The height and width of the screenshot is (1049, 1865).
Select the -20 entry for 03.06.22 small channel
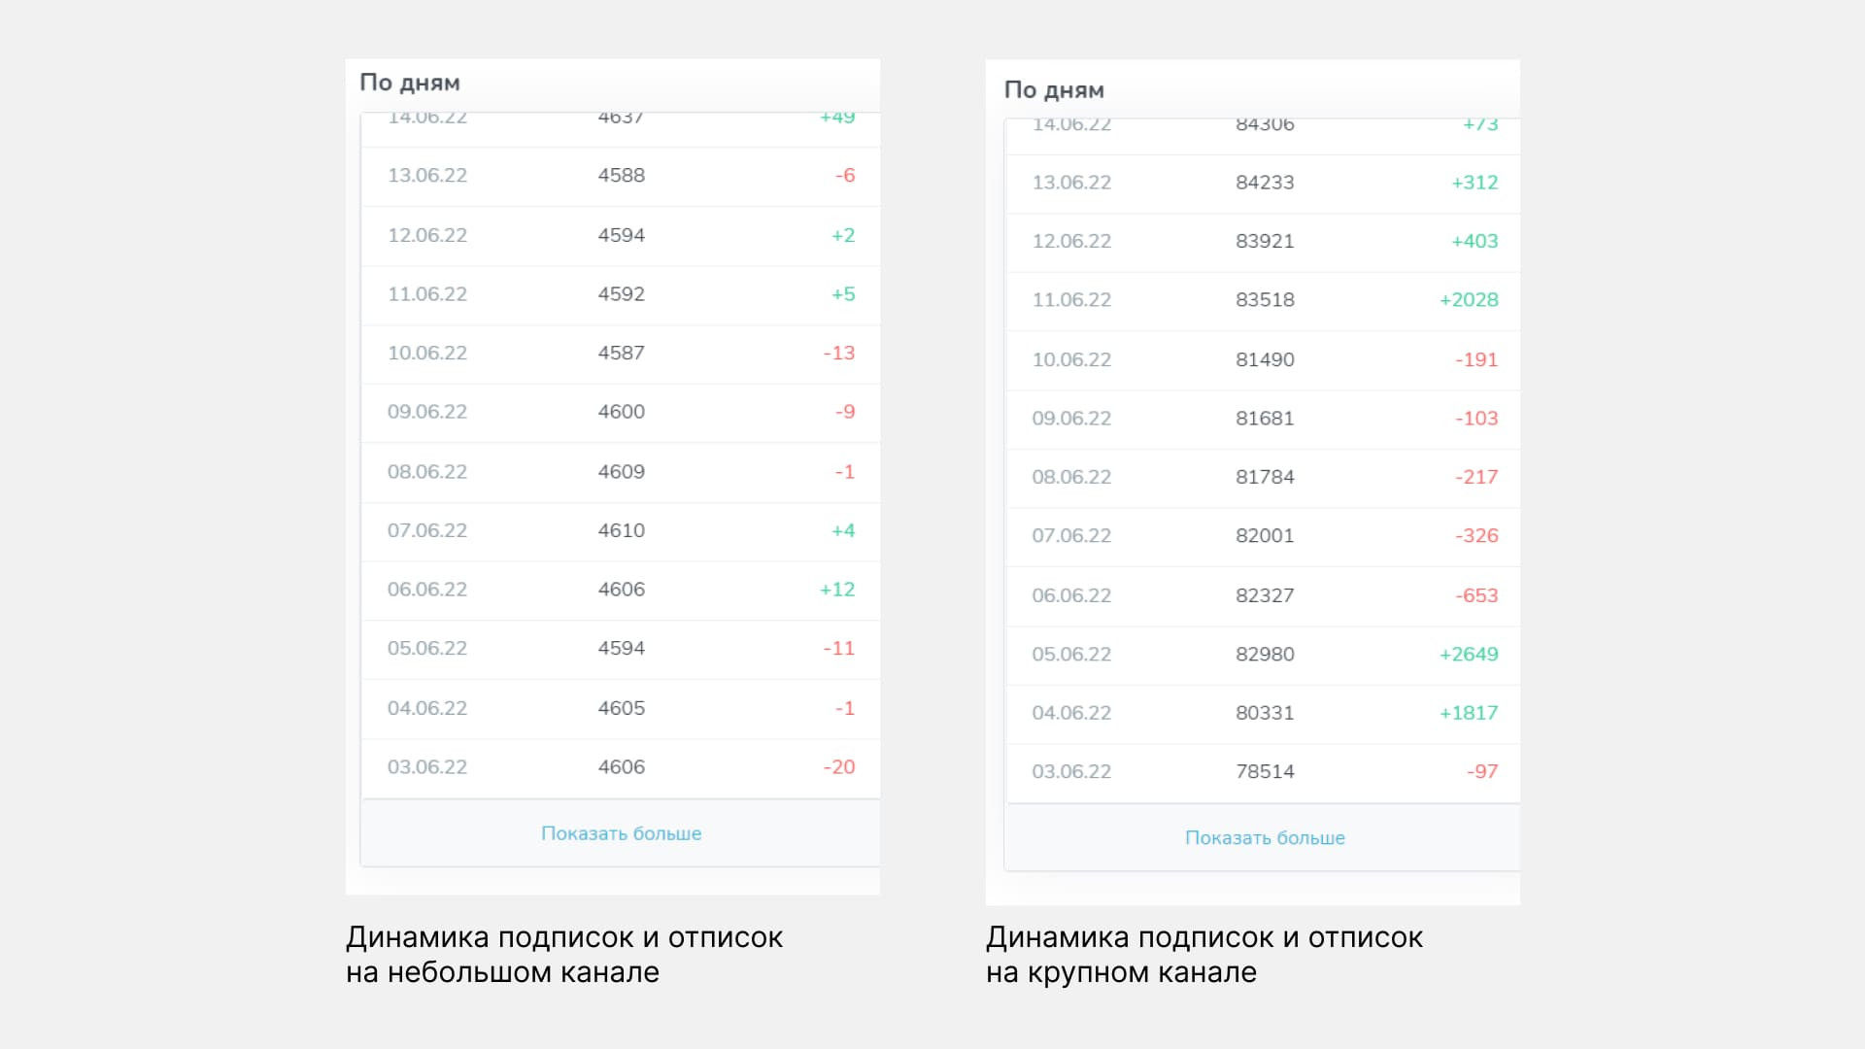(x=835, y=766)
